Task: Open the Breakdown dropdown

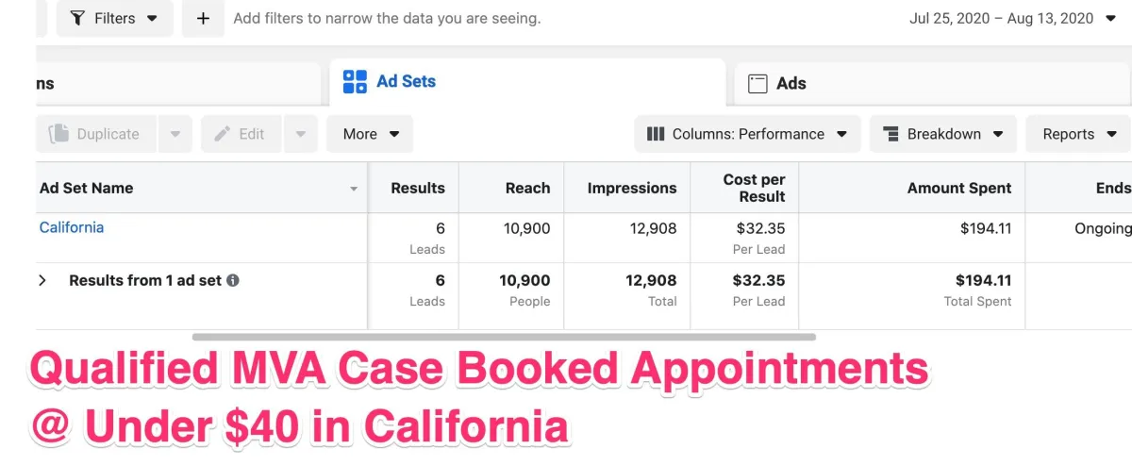Action: [942, 134]
